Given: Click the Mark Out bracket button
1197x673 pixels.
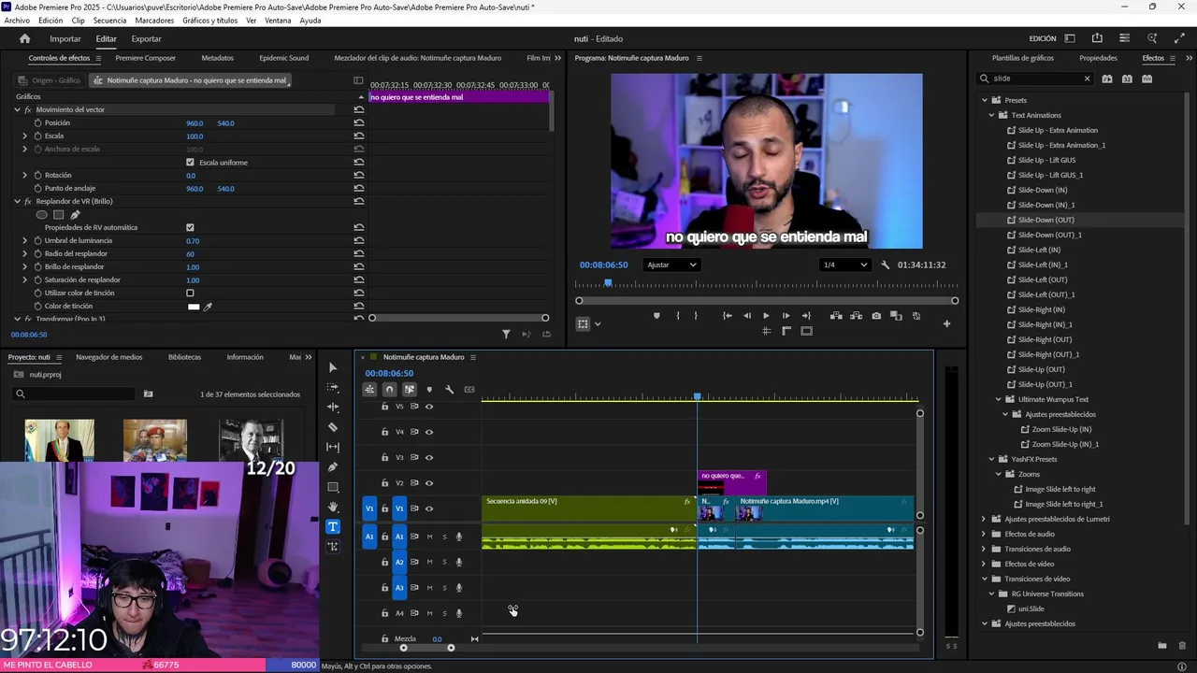Looking at the screenshot, I should 696,316.
